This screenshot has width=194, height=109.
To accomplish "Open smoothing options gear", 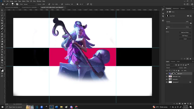I will [x=77, y=4].
